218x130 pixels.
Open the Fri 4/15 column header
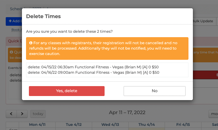click(x=183, y=125)
